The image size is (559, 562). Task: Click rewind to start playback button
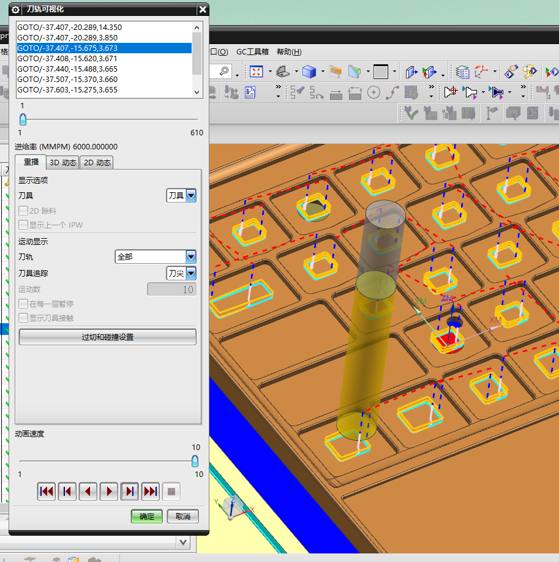47,492
